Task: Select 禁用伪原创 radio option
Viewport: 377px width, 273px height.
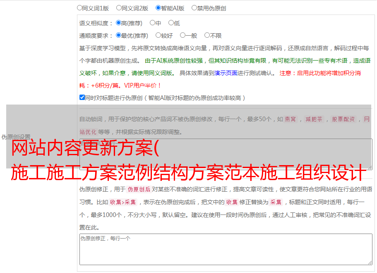Action: 194,8
